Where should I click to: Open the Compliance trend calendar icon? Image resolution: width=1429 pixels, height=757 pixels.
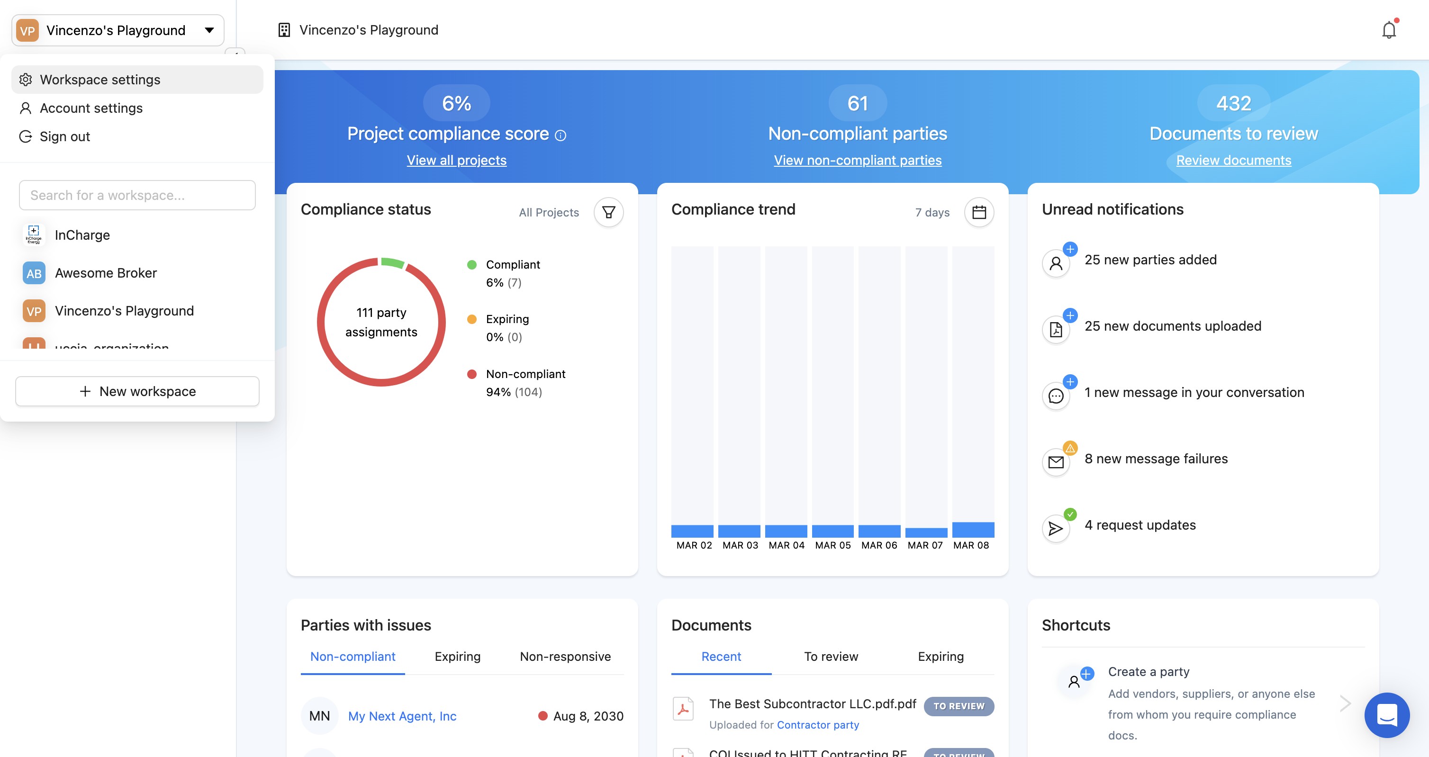978,212
